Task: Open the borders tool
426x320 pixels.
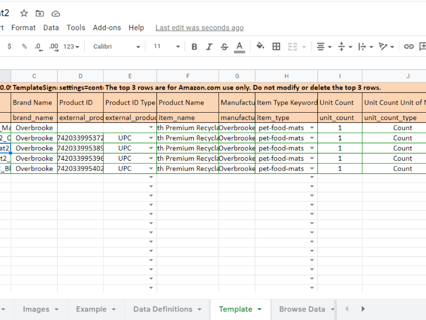Action: tap(276, 46)
